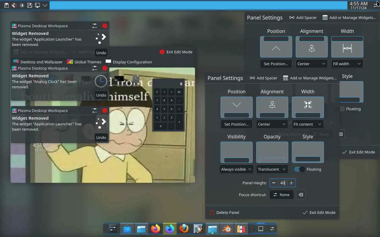Open the Translucent opacity dropdown
This screenshot has height=237, width=380.
click(272, 169)
